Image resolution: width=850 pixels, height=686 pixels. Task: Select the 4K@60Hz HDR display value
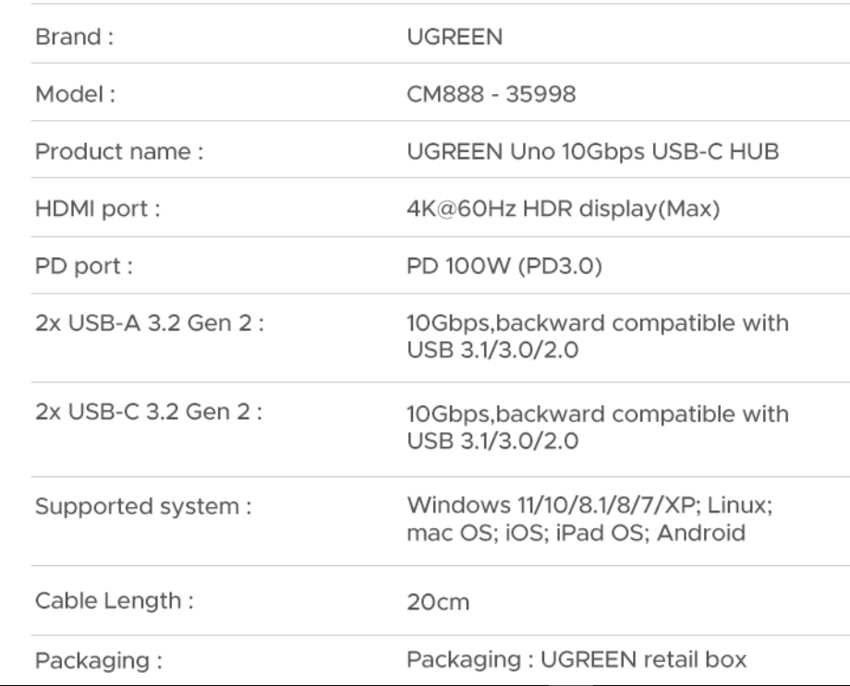[565, 211]
